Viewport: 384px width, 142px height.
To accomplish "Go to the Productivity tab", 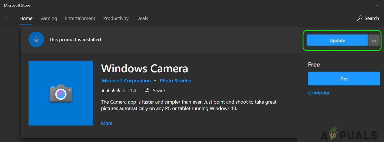I will 116,18.
